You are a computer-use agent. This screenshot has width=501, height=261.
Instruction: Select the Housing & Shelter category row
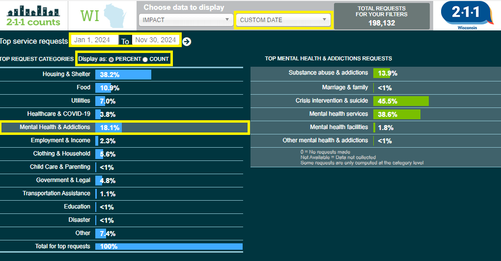click(x=121, y=75)
